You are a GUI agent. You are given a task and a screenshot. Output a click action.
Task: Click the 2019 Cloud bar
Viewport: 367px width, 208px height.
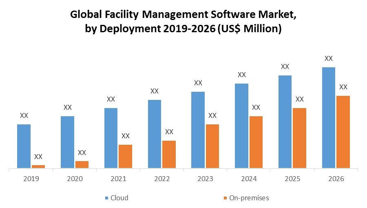click(x=24, y=146)
